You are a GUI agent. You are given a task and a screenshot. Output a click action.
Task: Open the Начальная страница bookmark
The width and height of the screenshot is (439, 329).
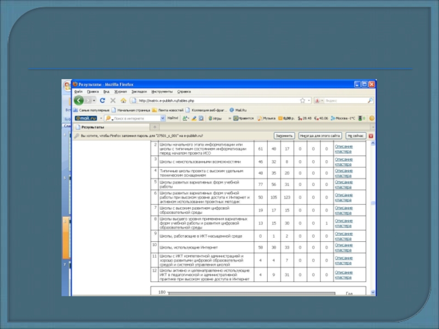click(131, 110)
